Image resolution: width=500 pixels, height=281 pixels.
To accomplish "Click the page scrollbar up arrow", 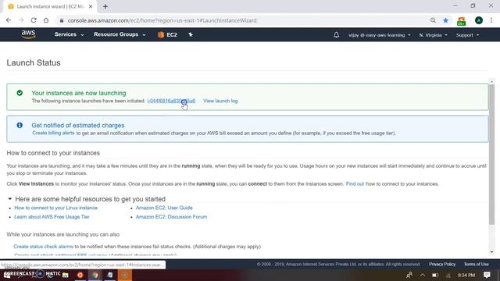I will pyautogui.click(x=491, y=81).
